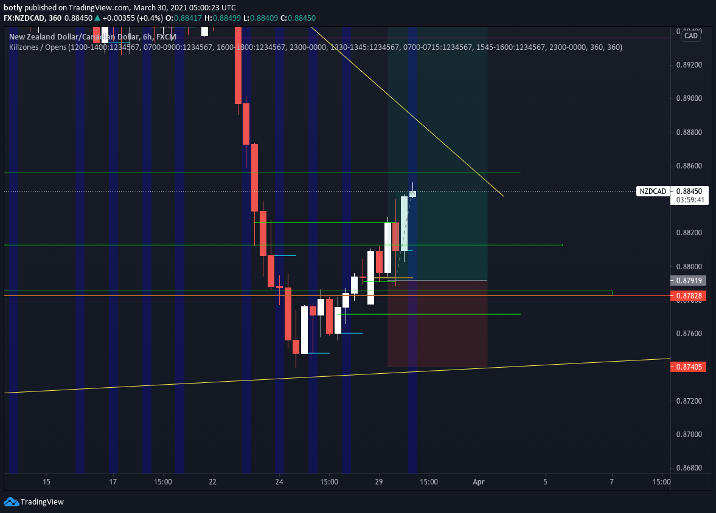
Task: Click the header last price 0.88450
Action: (78, 18)
